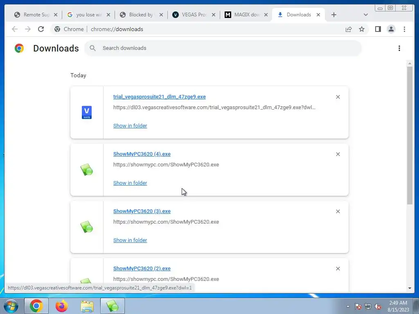Open a new tab with plus button
The height and width of the screenshot is (314, 419).
pyautogui.click(x=334, y=15)
